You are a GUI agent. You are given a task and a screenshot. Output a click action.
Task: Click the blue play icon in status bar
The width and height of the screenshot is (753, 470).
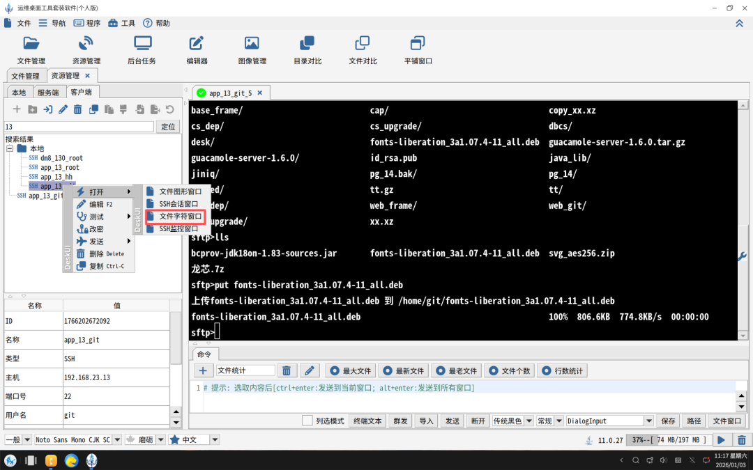tap(722, 440)
